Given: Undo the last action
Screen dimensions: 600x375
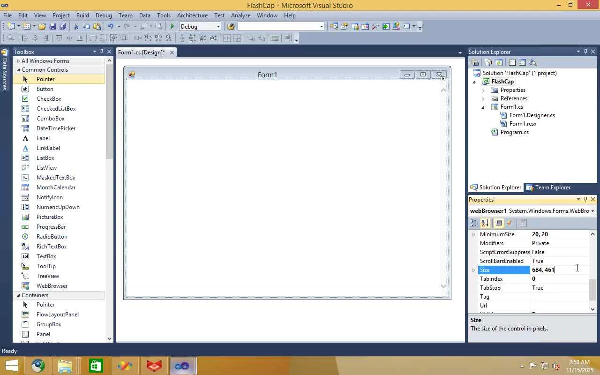Looking at the screenshot, I should coord(110,27).
